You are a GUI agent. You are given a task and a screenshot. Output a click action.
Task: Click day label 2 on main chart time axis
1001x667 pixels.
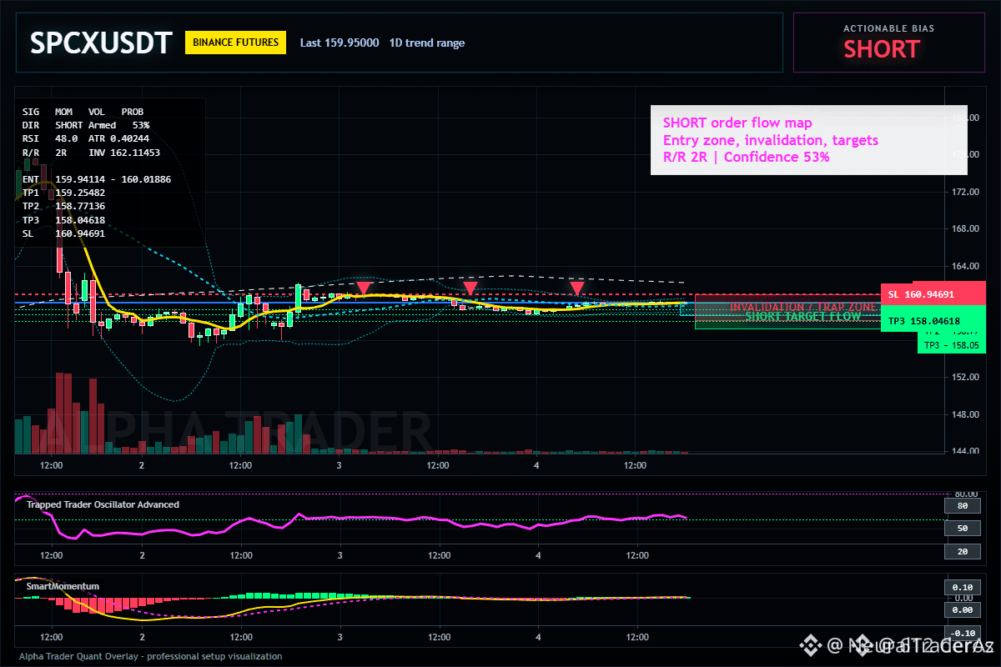coord(142,464)
